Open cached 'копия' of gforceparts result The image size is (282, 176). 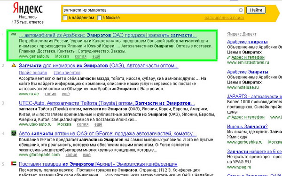point(71,155)
